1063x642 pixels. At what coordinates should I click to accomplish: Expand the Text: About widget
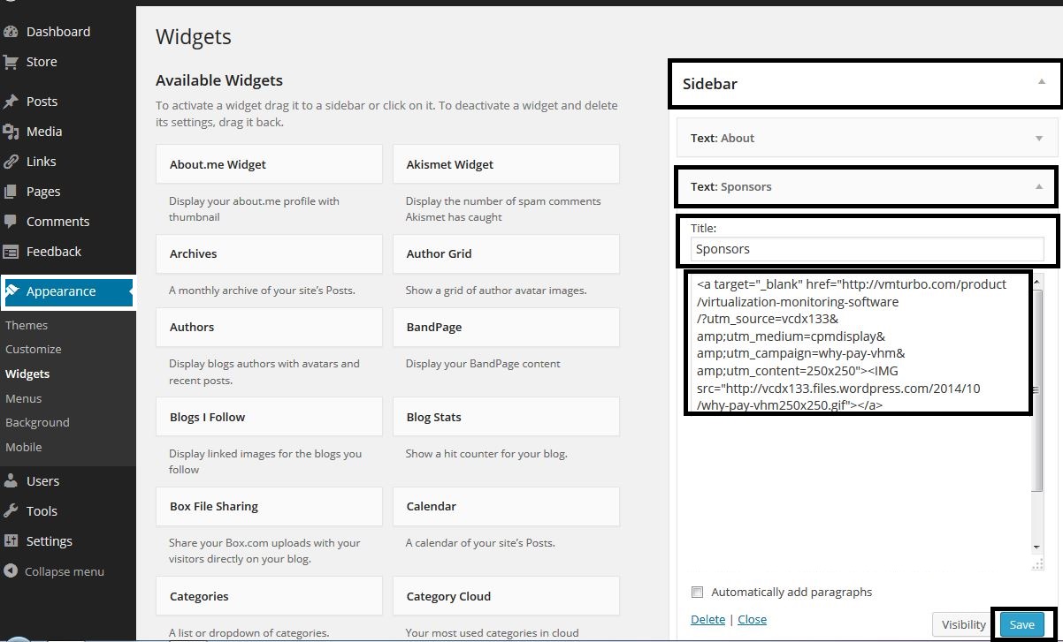(x=1038, y=139)
